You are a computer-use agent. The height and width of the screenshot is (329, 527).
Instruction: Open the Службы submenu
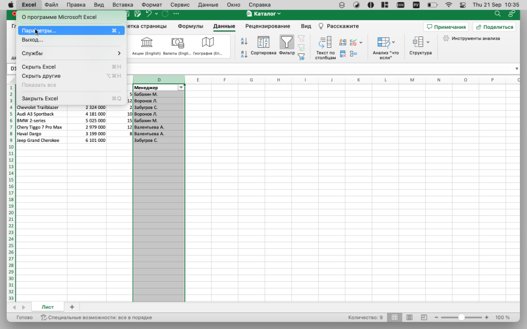tap(71, 53)
